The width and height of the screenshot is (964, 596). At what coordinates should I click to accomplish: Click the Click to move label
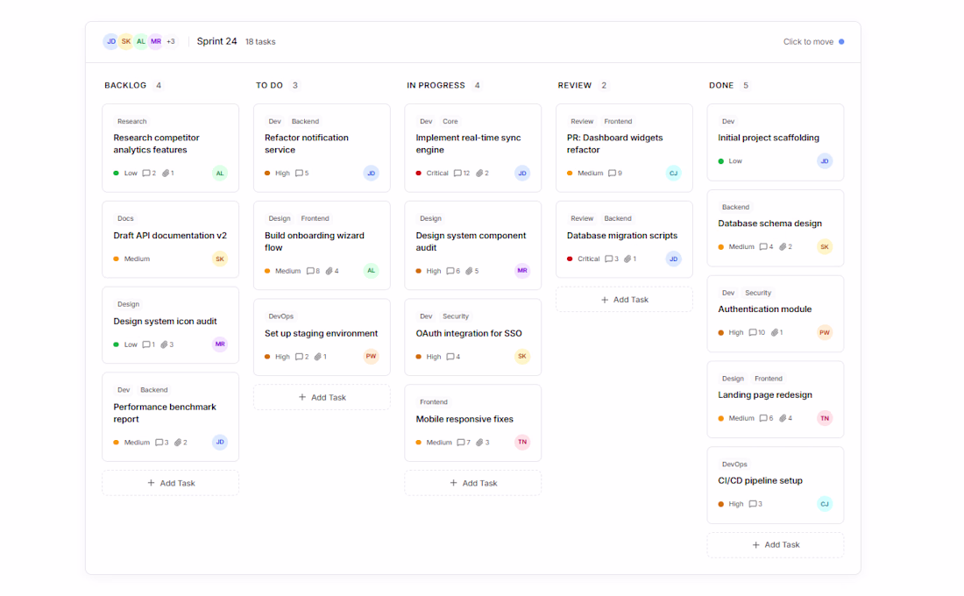[x=809, y=42]
